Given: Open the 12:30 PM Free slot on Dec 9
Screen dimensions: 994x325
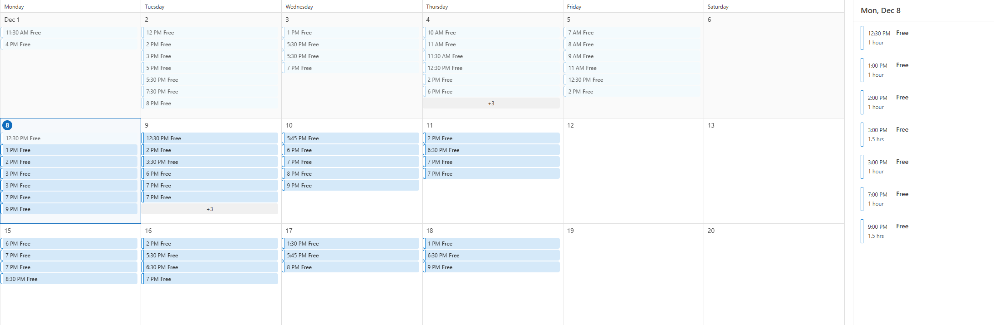Looking at the screenshot, I should click(210, 138).
